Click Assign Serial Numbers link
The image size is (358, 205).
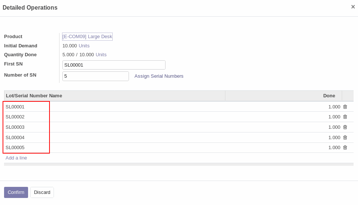tap(158, 76)
